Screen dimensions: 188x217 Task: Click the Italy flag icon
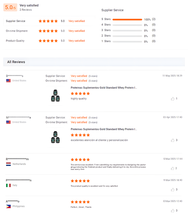pyautogui.click(x=8, y=185)
